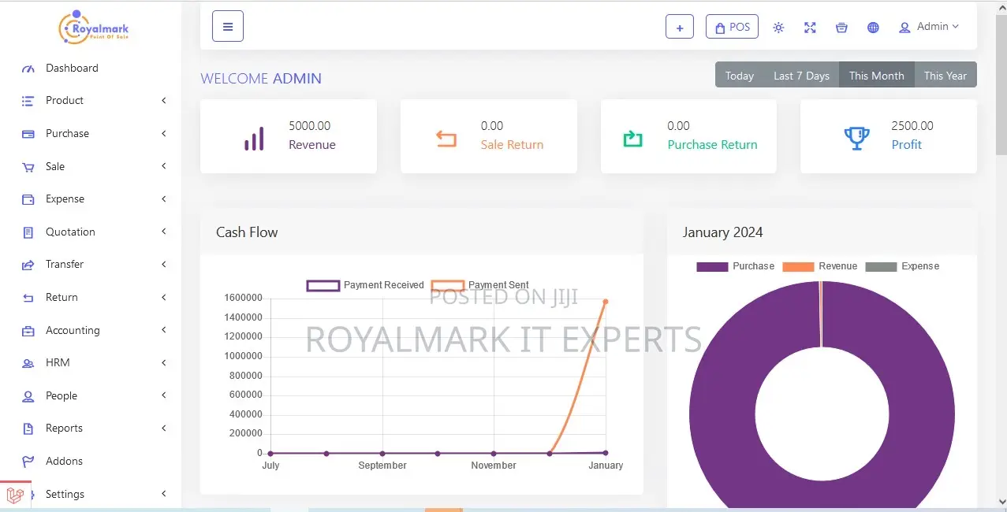Click the Laravel debug icon at bottom left
Viewport: 1007px width, 512px height.
pos(15,495)
